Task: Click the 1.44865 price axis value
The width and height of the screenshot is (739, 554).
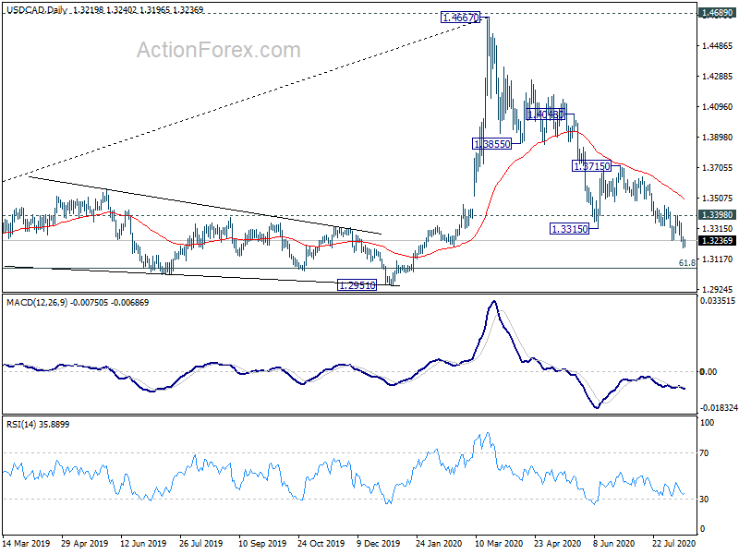Action: coord(718,45)
